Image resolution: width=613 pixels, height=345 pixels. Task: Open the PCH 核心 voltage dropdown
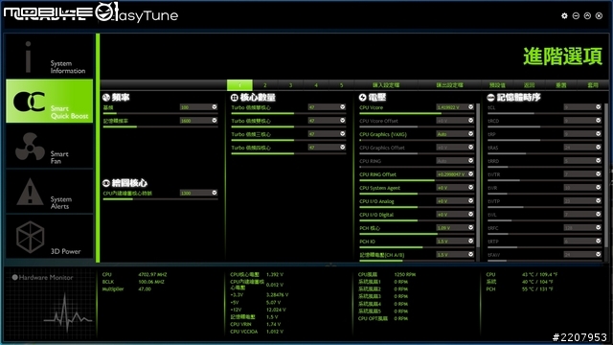coord(470,227)
